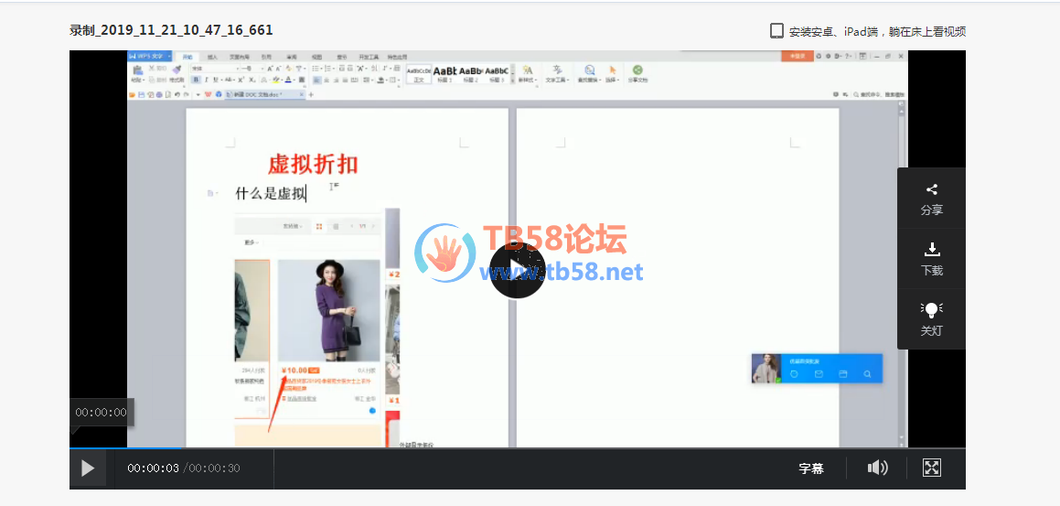The width and height of the screenshot is (1060, 506).
Task: Click the WPS command search field
Action: pyautogui.click(x=879, y=95)
